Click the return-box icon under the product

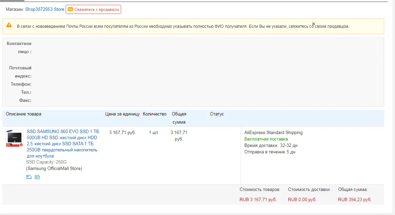point(37,177)
